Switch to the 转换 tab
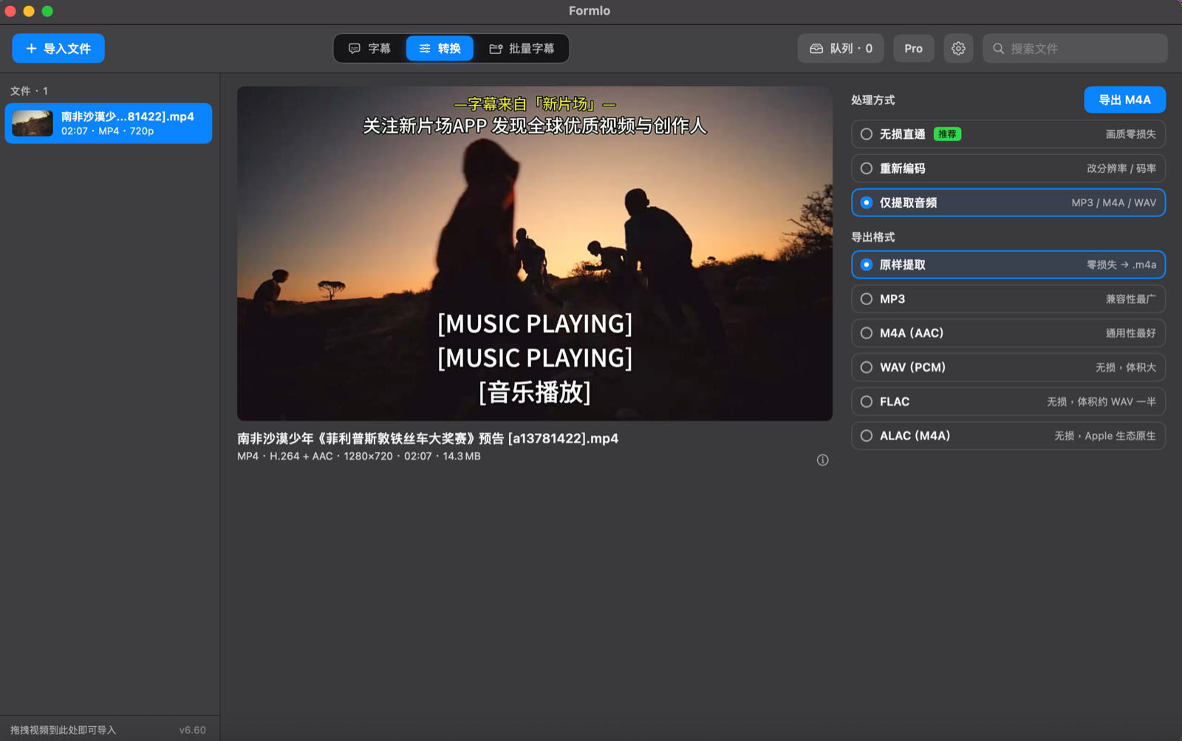 (440, 49)
